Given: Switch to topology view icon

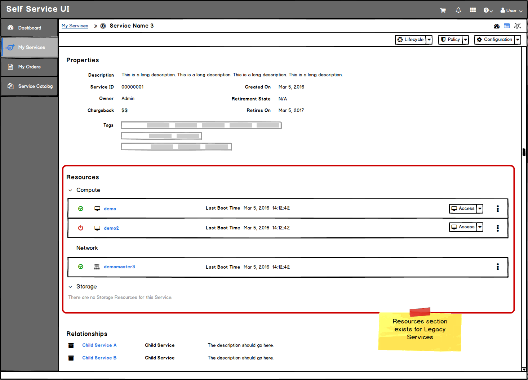Looking at the screenshot, I should (518, 26).
